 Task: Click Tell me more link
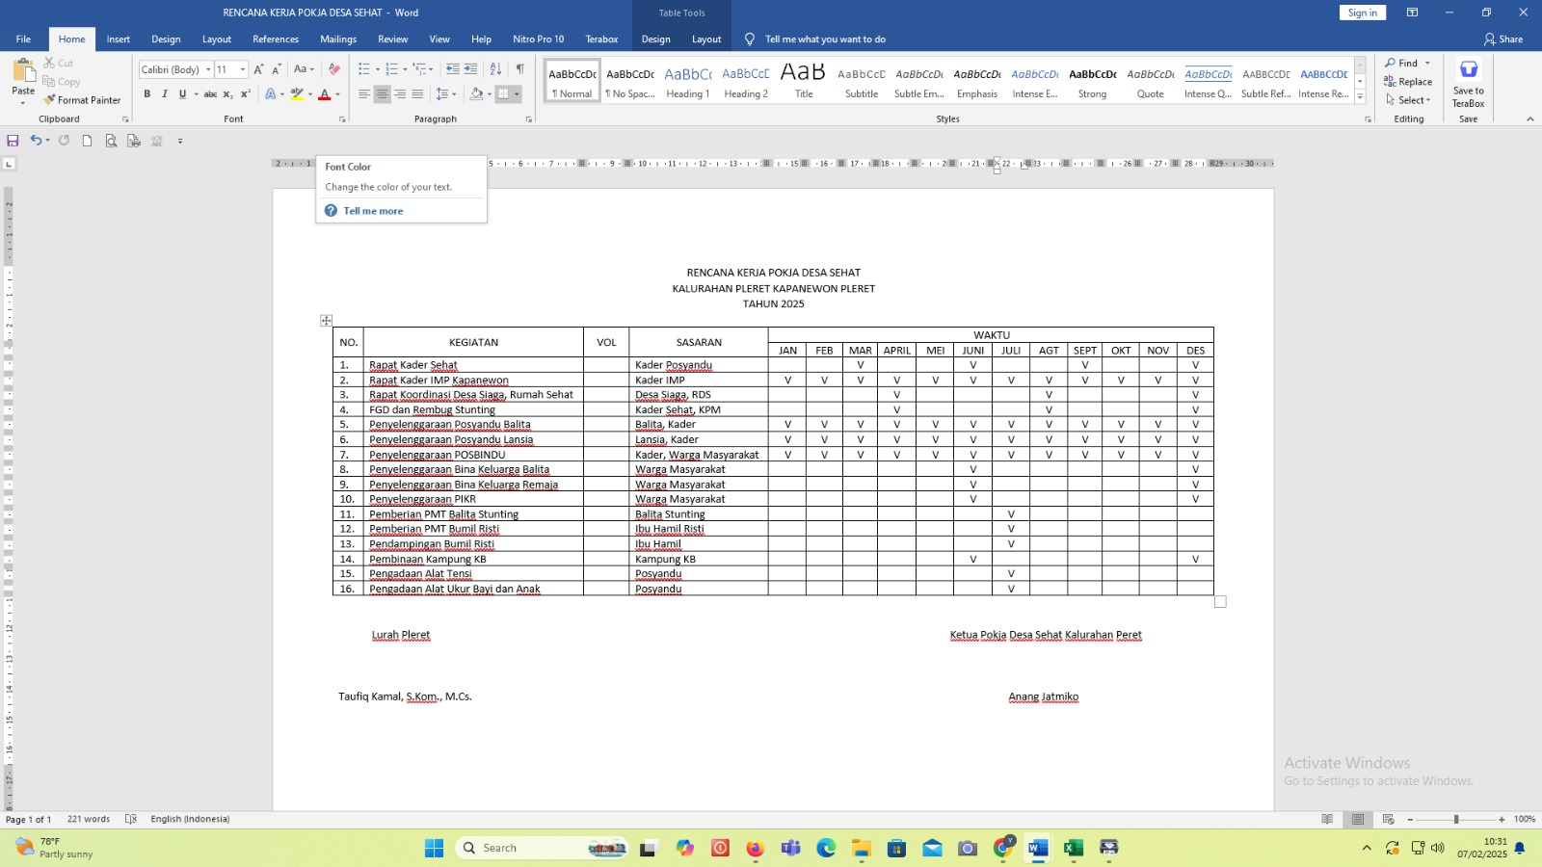point(373,211)
